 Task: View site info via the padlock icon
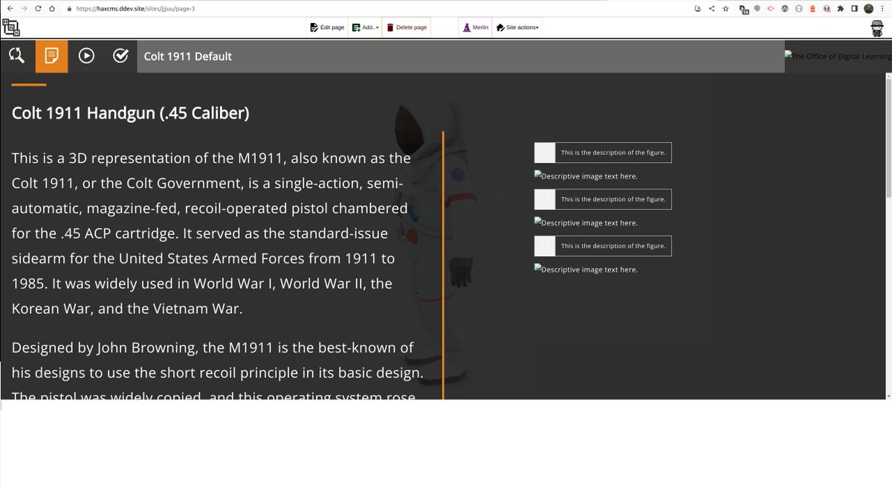(x=70, y=9)
